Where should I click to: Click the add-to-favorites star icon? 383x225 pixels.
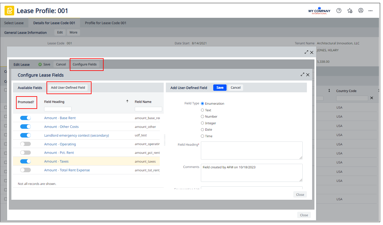point(350,10)
